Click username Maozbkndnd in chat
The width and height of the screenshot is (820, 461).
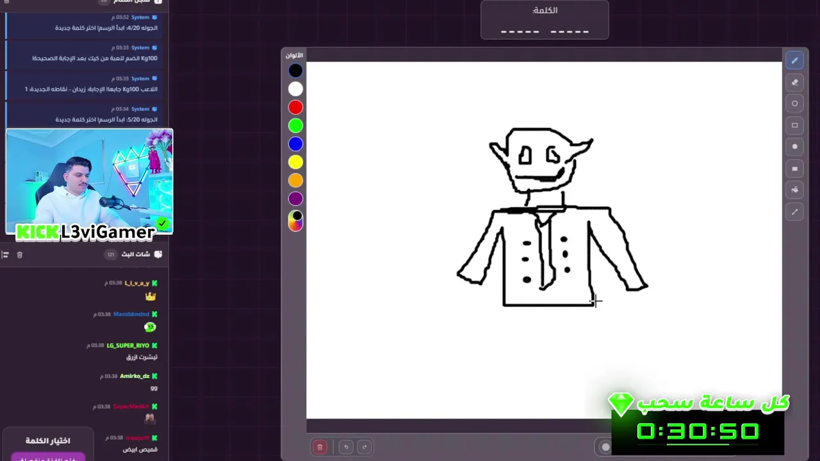131,314
